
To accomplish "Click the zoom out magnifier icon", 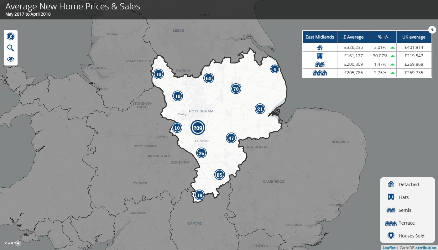I will (11, 48).
